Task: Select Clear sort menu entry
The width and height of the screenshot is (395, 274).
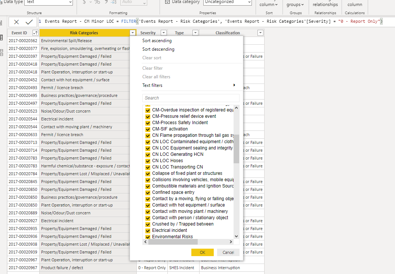Action: pos(152,58)
